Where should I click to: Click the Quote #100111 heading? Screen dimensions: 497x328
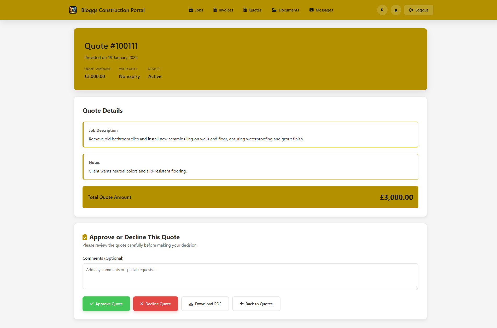(x=111, y=46)
